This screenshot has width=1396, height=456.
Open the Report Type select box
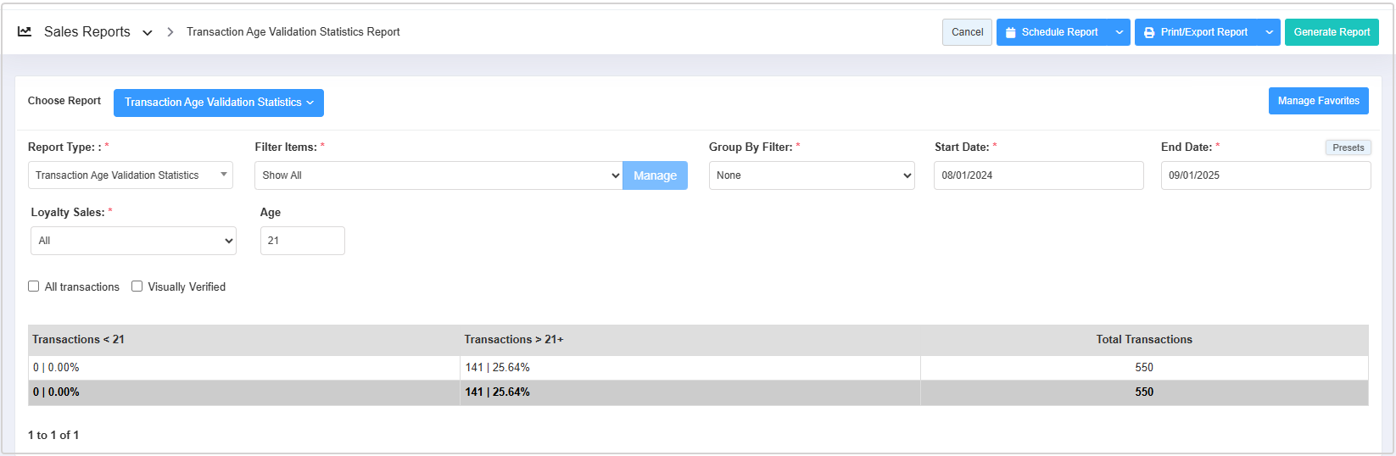pyautogui.click(x=130, y=175)
